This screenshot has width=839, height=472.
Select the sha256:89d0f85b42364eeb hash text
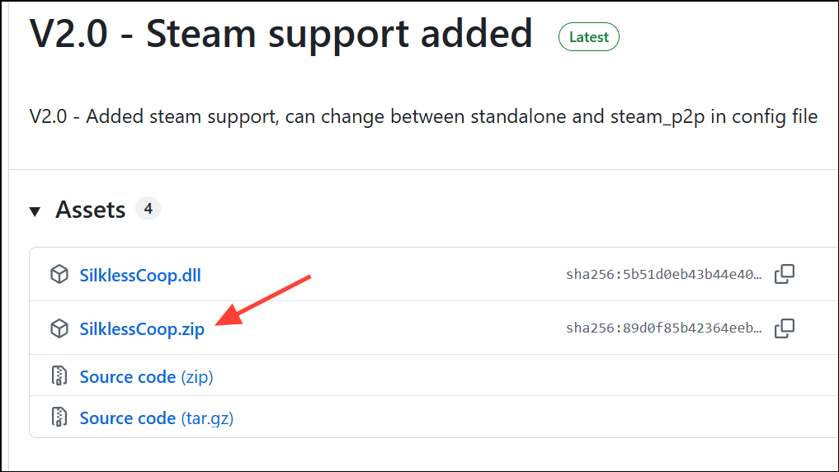tap(663, 328)
